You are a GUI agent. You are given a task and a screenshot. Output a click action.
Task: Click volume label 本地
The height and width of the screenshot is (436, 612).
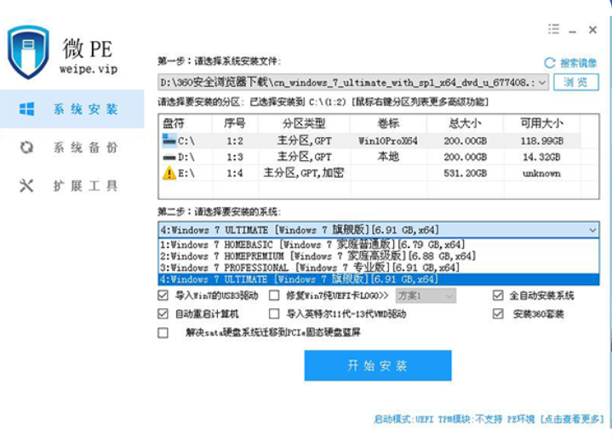point(388,157)
